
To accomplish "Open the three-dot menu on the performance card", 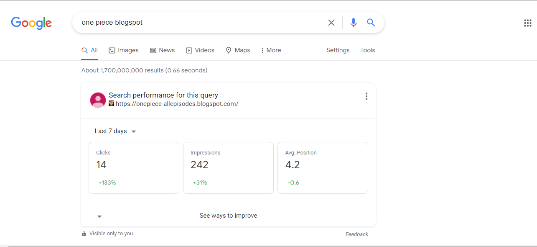I will click(x=366, y=96).
